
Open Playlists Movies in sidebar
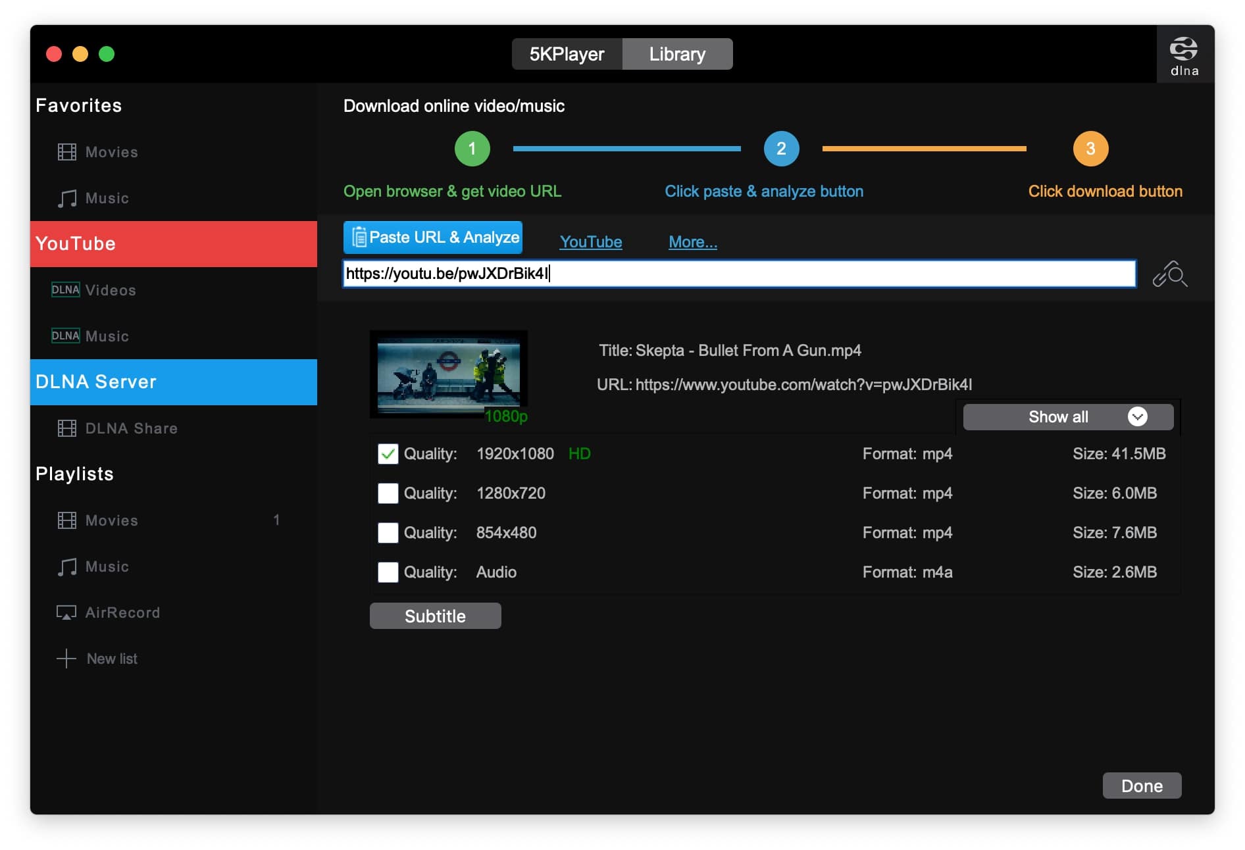(x=174, y=520)
